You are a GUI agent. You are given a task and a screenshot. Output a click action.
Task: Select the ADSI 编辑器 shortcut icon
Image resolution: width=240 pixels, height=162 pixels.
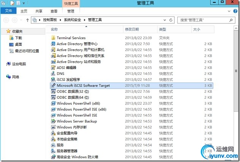53,68
